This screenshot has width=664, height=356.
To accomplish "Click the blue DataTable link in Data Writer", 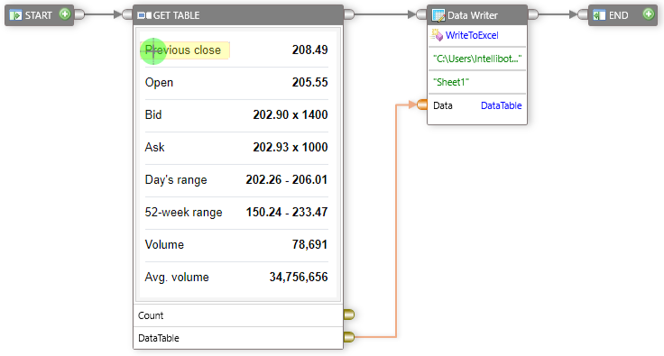I will [501, 105].
